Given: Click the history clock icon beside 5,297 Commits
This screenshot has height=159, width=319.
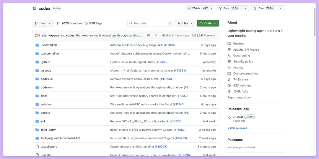Looking at the screenshot, I should coord(194,35).
